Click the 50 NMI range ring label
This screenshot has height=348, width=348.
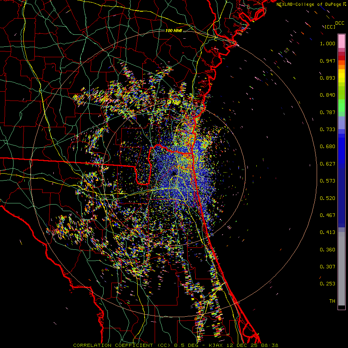coord(174,102)
